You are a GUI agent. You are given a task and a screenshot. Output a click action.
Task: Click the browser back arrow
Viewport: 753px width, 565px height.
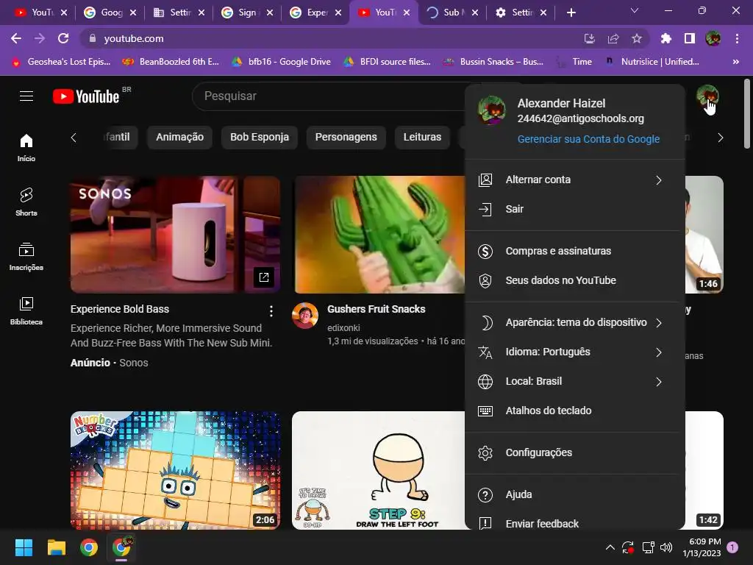[16, 38]
